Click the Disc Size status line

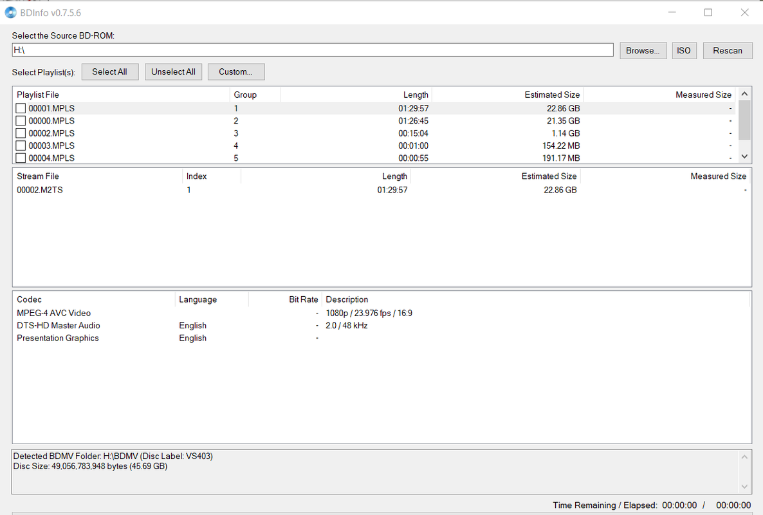[x=90, y=466]
